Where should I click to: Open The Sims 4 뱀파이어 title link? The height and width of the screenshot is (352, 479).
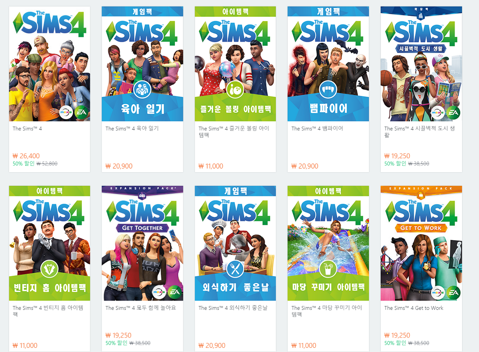[x=317, y=128]
